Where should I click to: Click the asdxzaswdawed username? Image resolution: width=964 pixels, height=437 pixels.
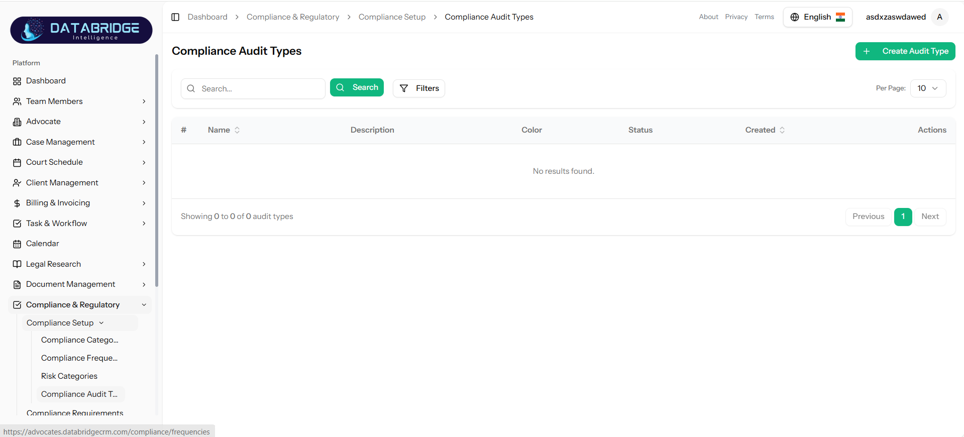click(896, 17)
